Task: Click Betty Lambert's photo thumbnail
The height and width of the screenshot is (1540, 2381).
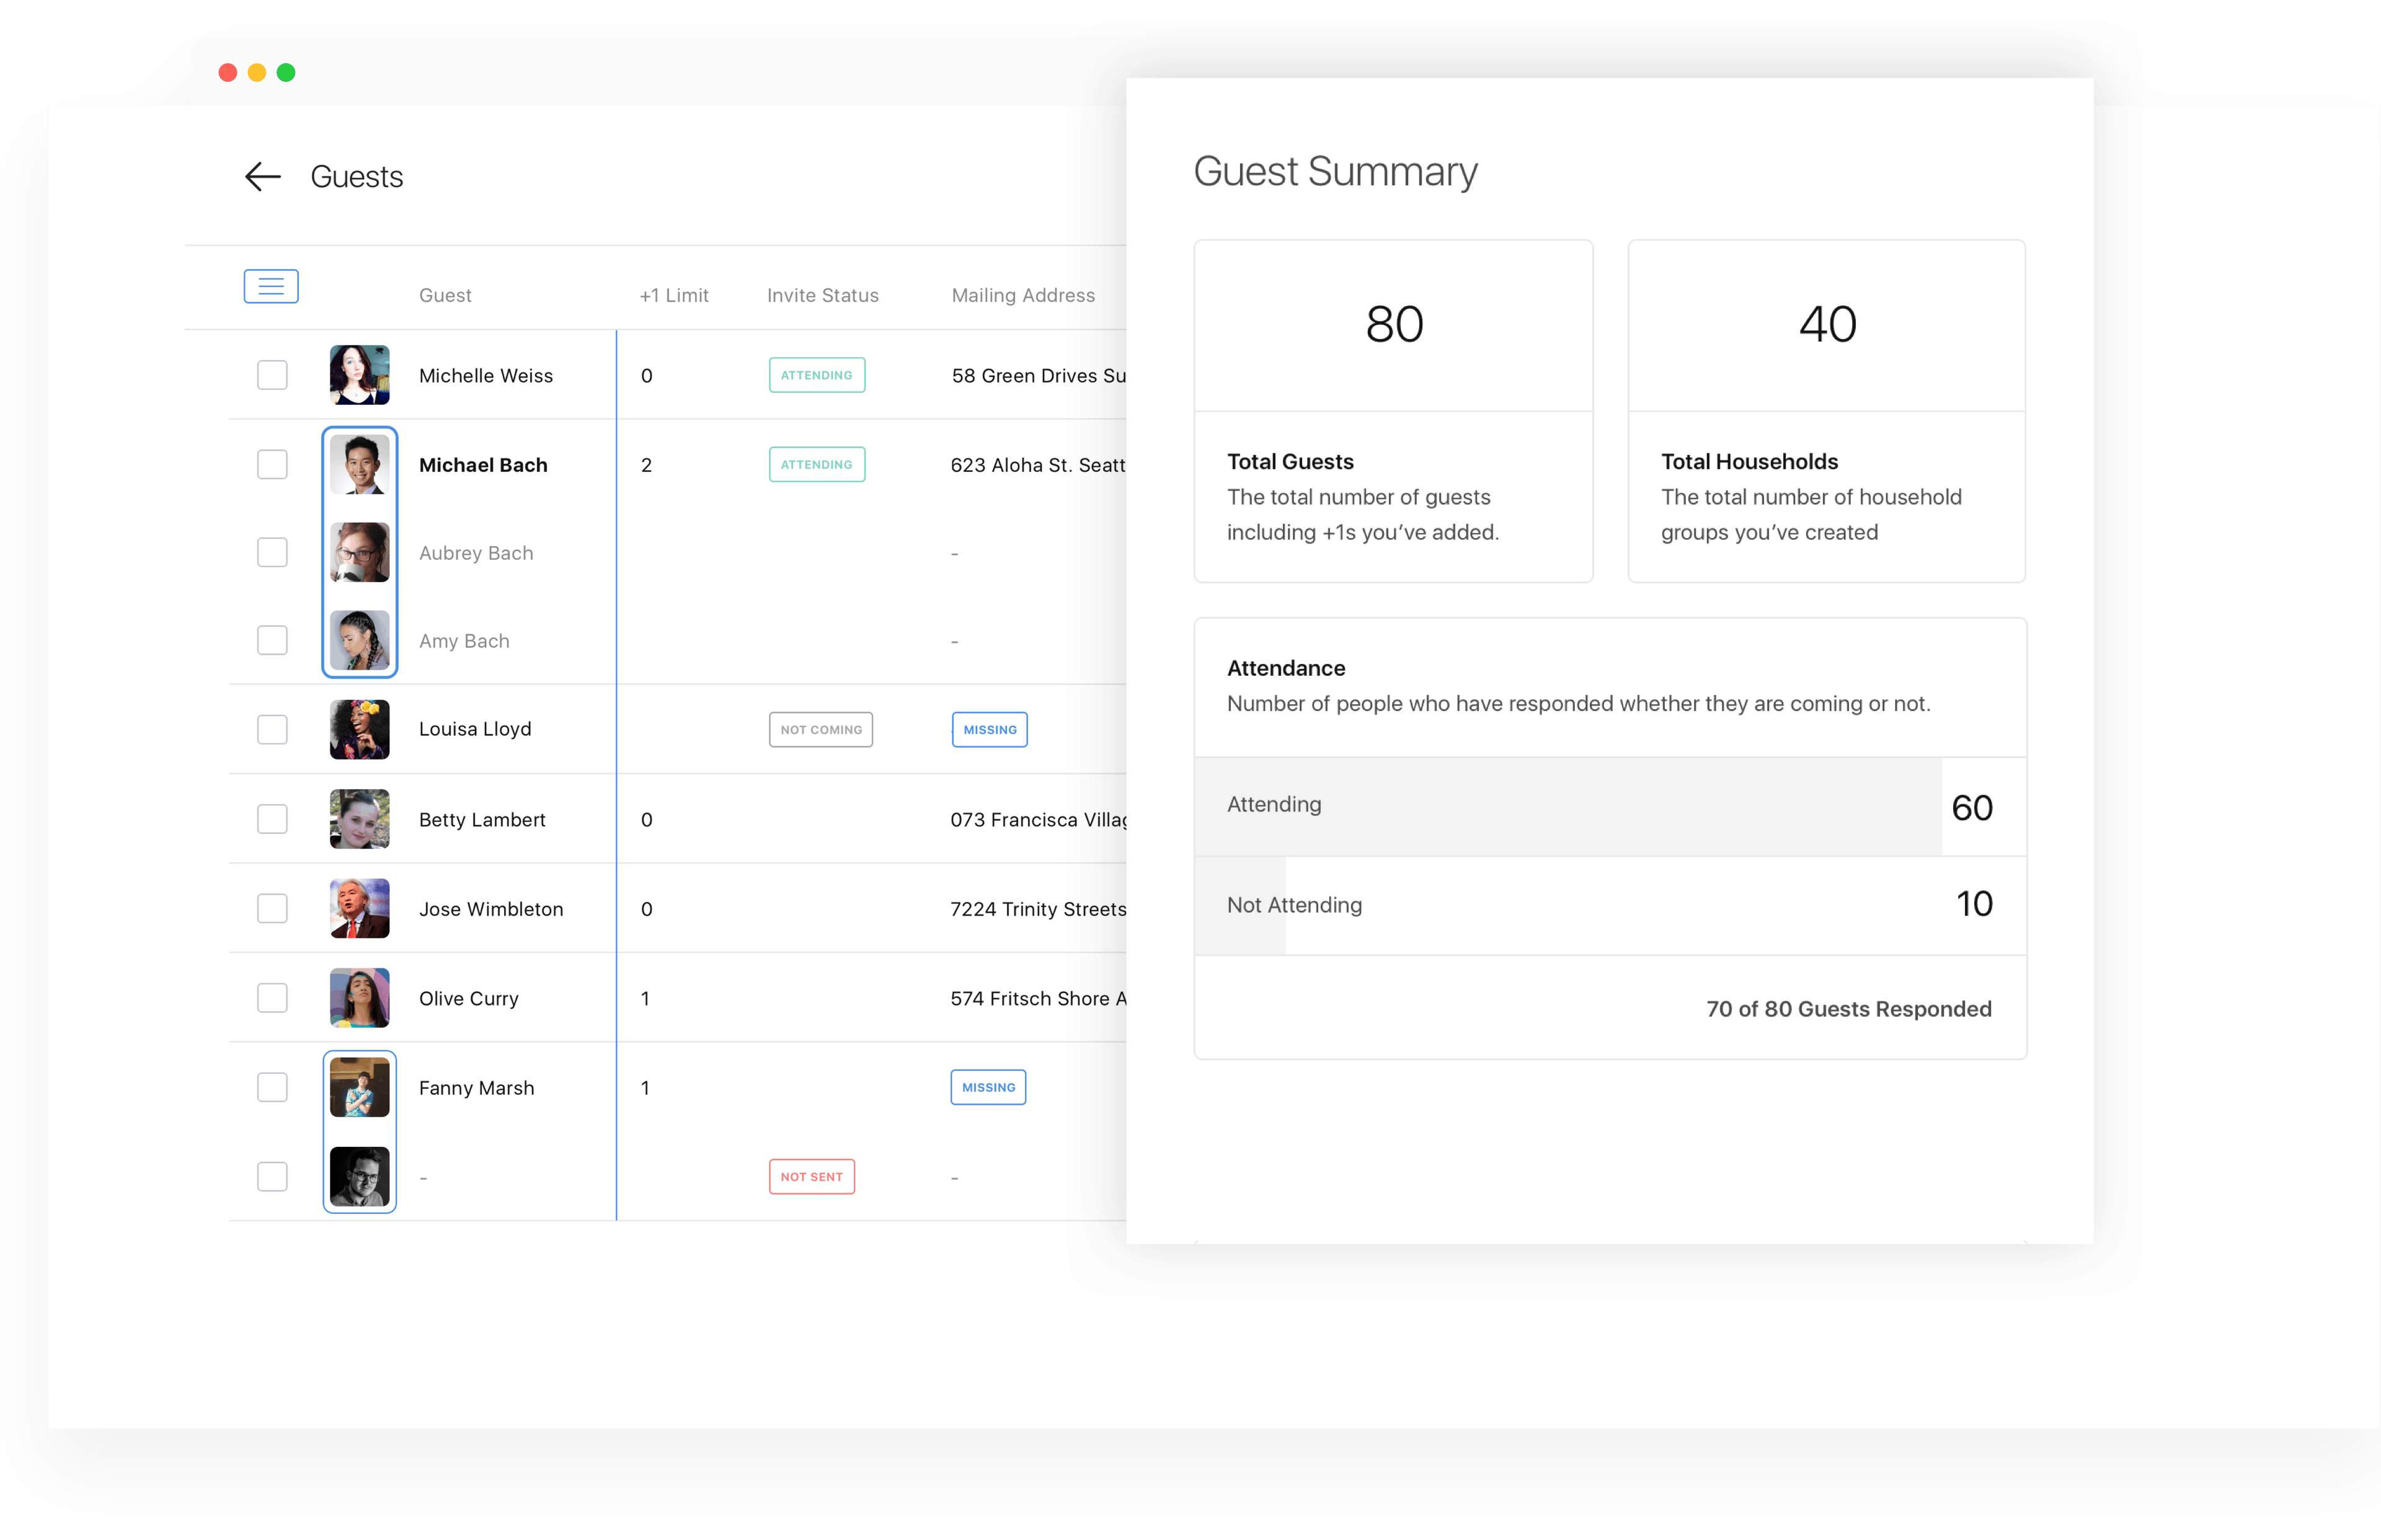Action: pos(360,819)
